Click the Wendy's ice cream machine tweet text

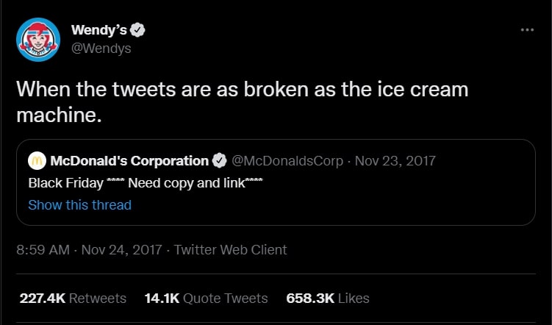[242, 101]
